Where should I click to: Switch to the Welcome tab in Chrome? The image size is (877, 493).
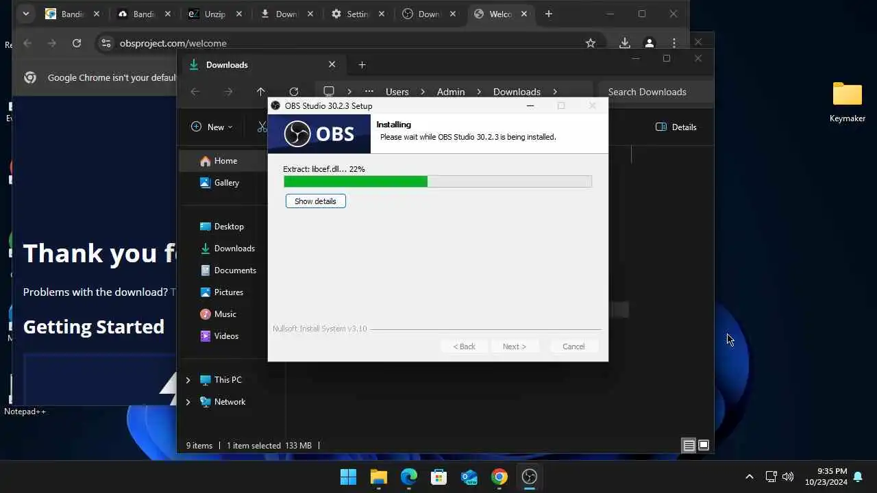[x=500, y=14]
